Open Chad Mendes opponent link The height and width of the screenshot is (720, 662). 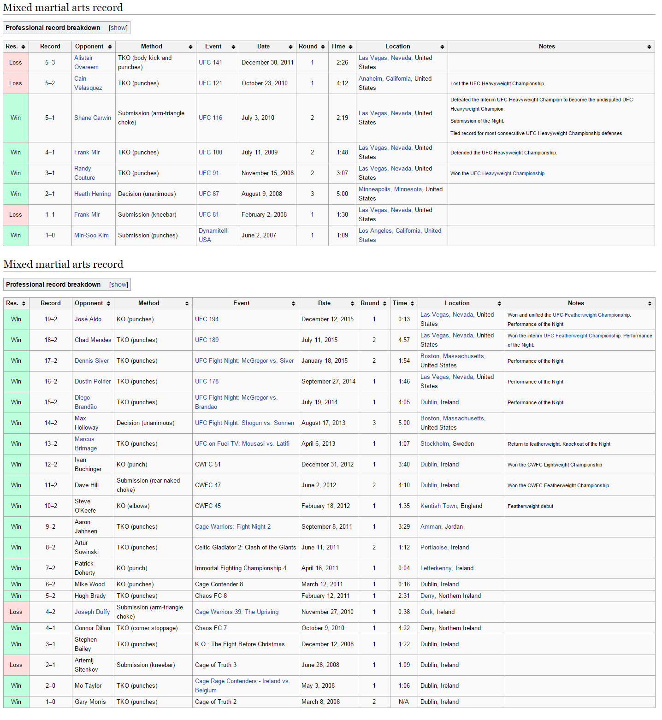click(93, 340)
